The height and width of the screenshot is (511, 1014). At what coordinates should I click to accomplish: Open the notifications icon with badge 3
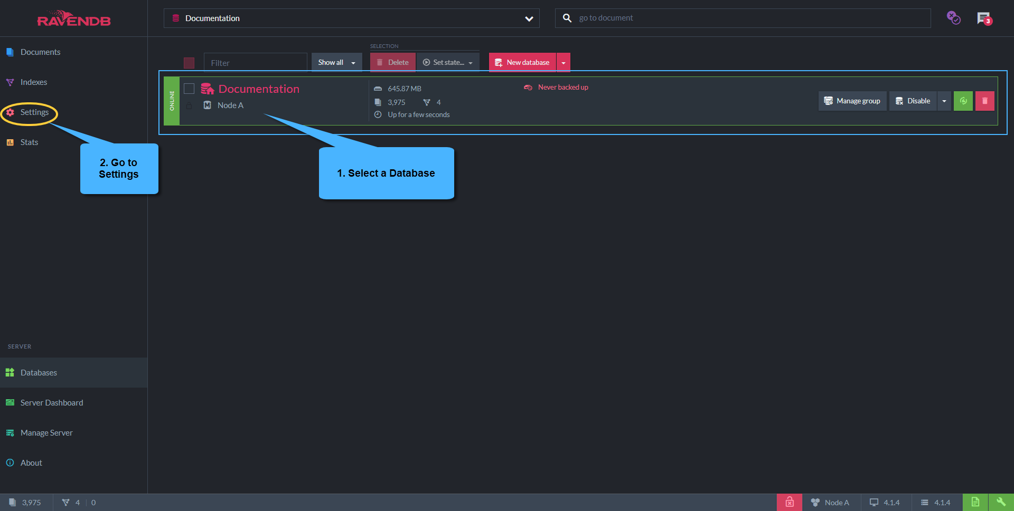(x=984, y=18)
